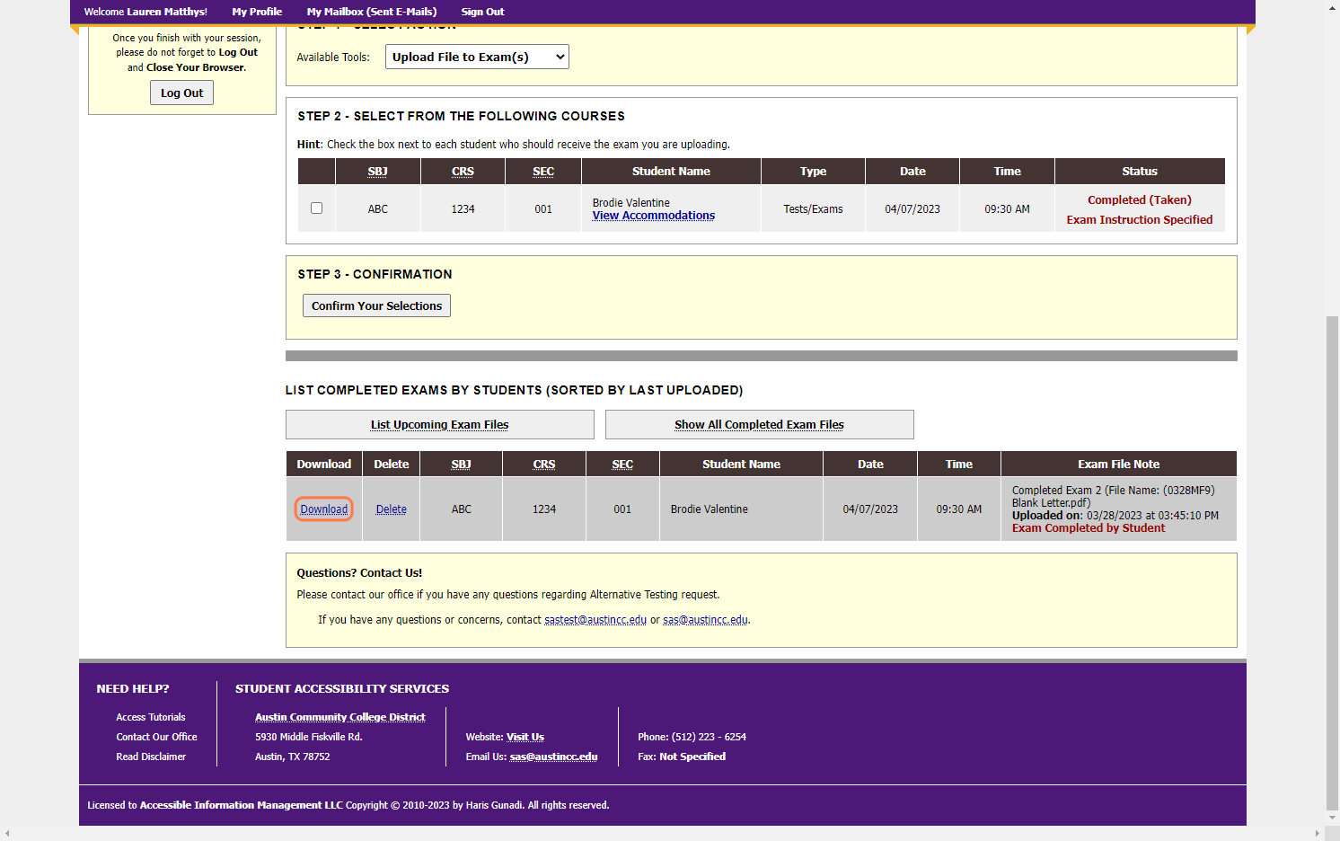The width and height of the screenshot is (1340, 841).
Task: Open My Profile in top menu
Action: [x=257, y=12]
